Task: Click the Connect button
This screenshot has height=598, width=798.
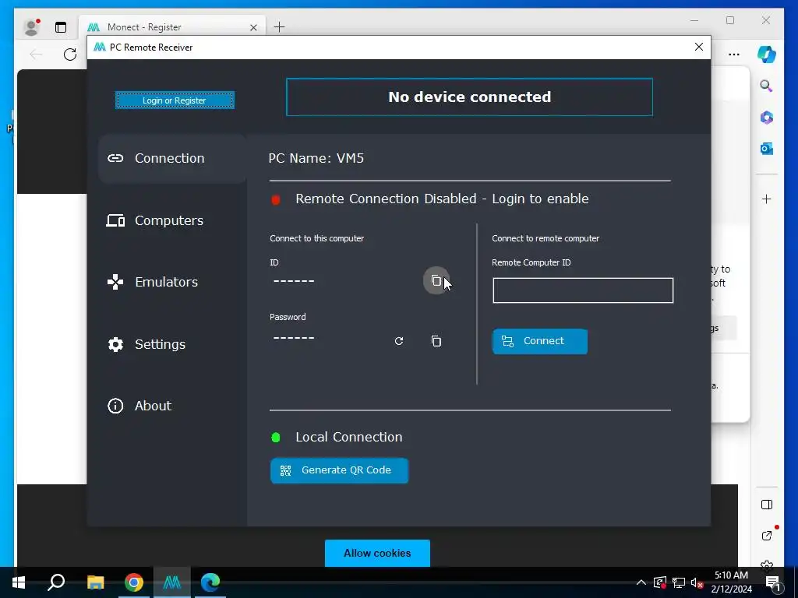Action: [x=539, y=341]
